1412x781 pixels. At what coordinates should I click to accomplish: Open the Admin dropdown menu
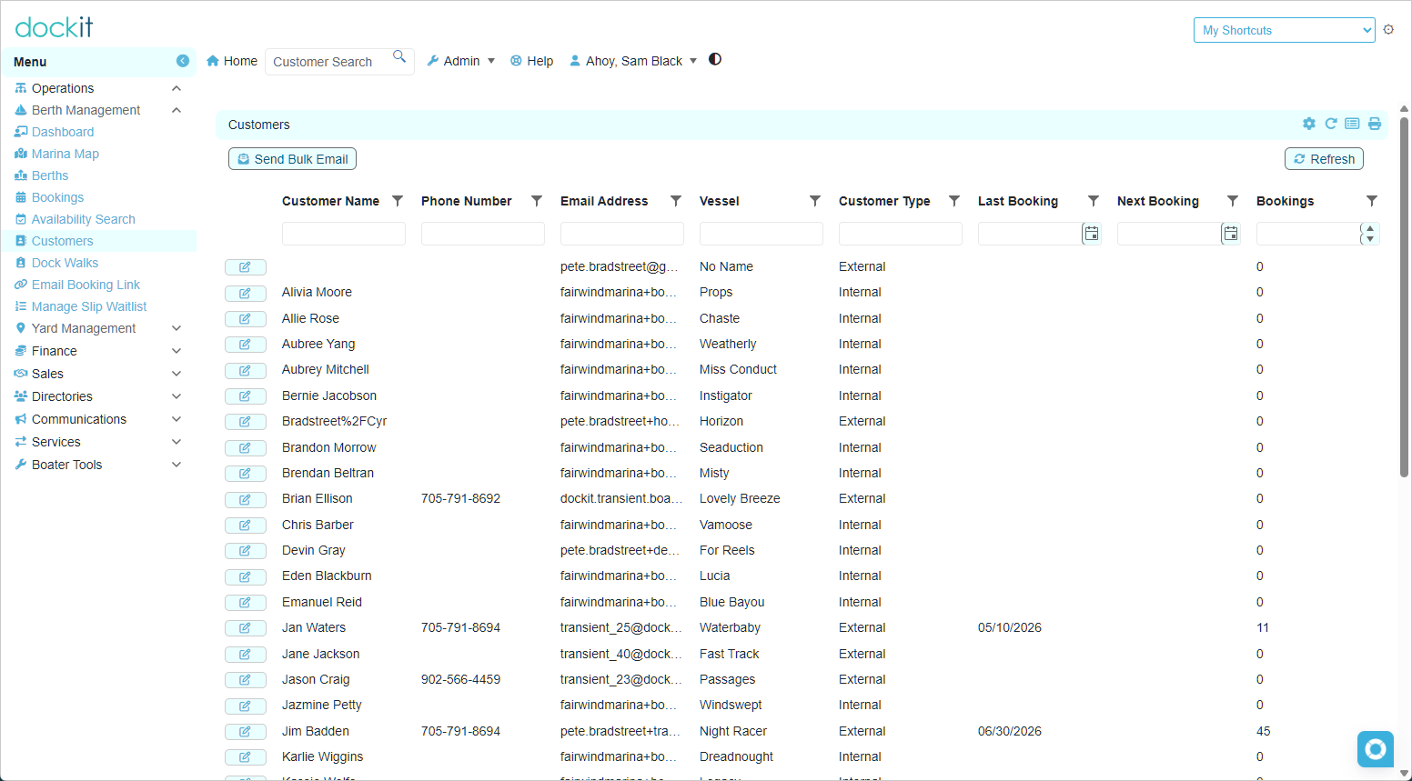click(x=461, y=61)
